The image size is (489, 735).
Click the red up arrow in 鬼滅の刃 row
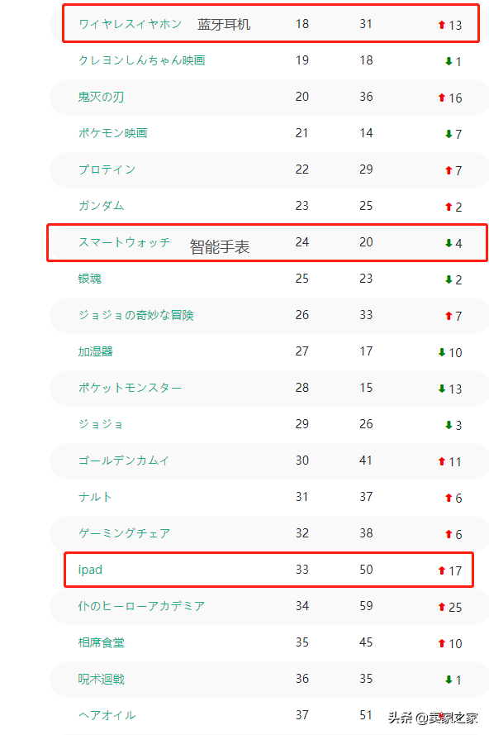[441, 98]
